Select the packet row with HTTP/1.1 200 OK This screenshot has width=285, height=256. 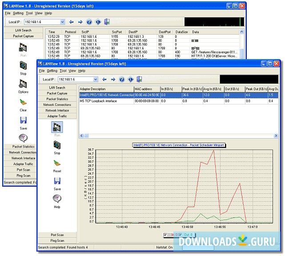point(143,56)
